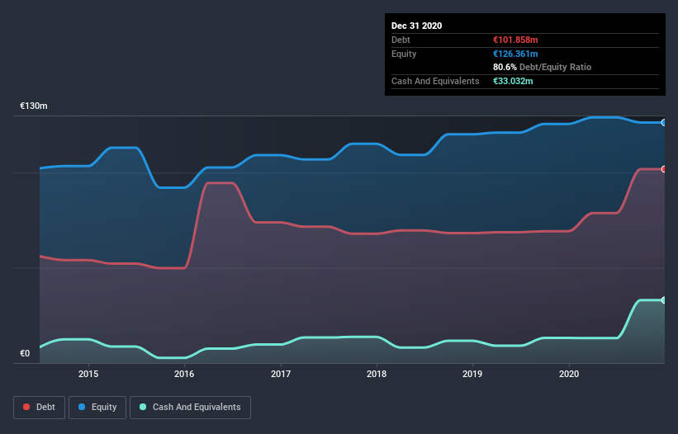Click the 2019 x-axis label
The width and height of the screenshot is (678, 434).
coord(472,374)
